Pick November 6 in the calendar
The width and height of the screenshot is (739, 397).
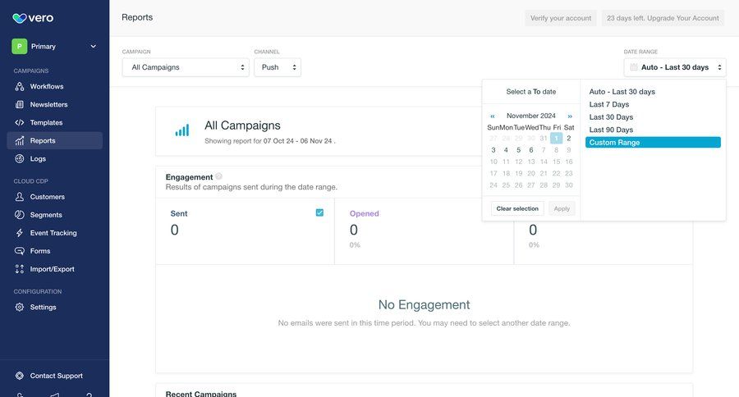[531, 150]
